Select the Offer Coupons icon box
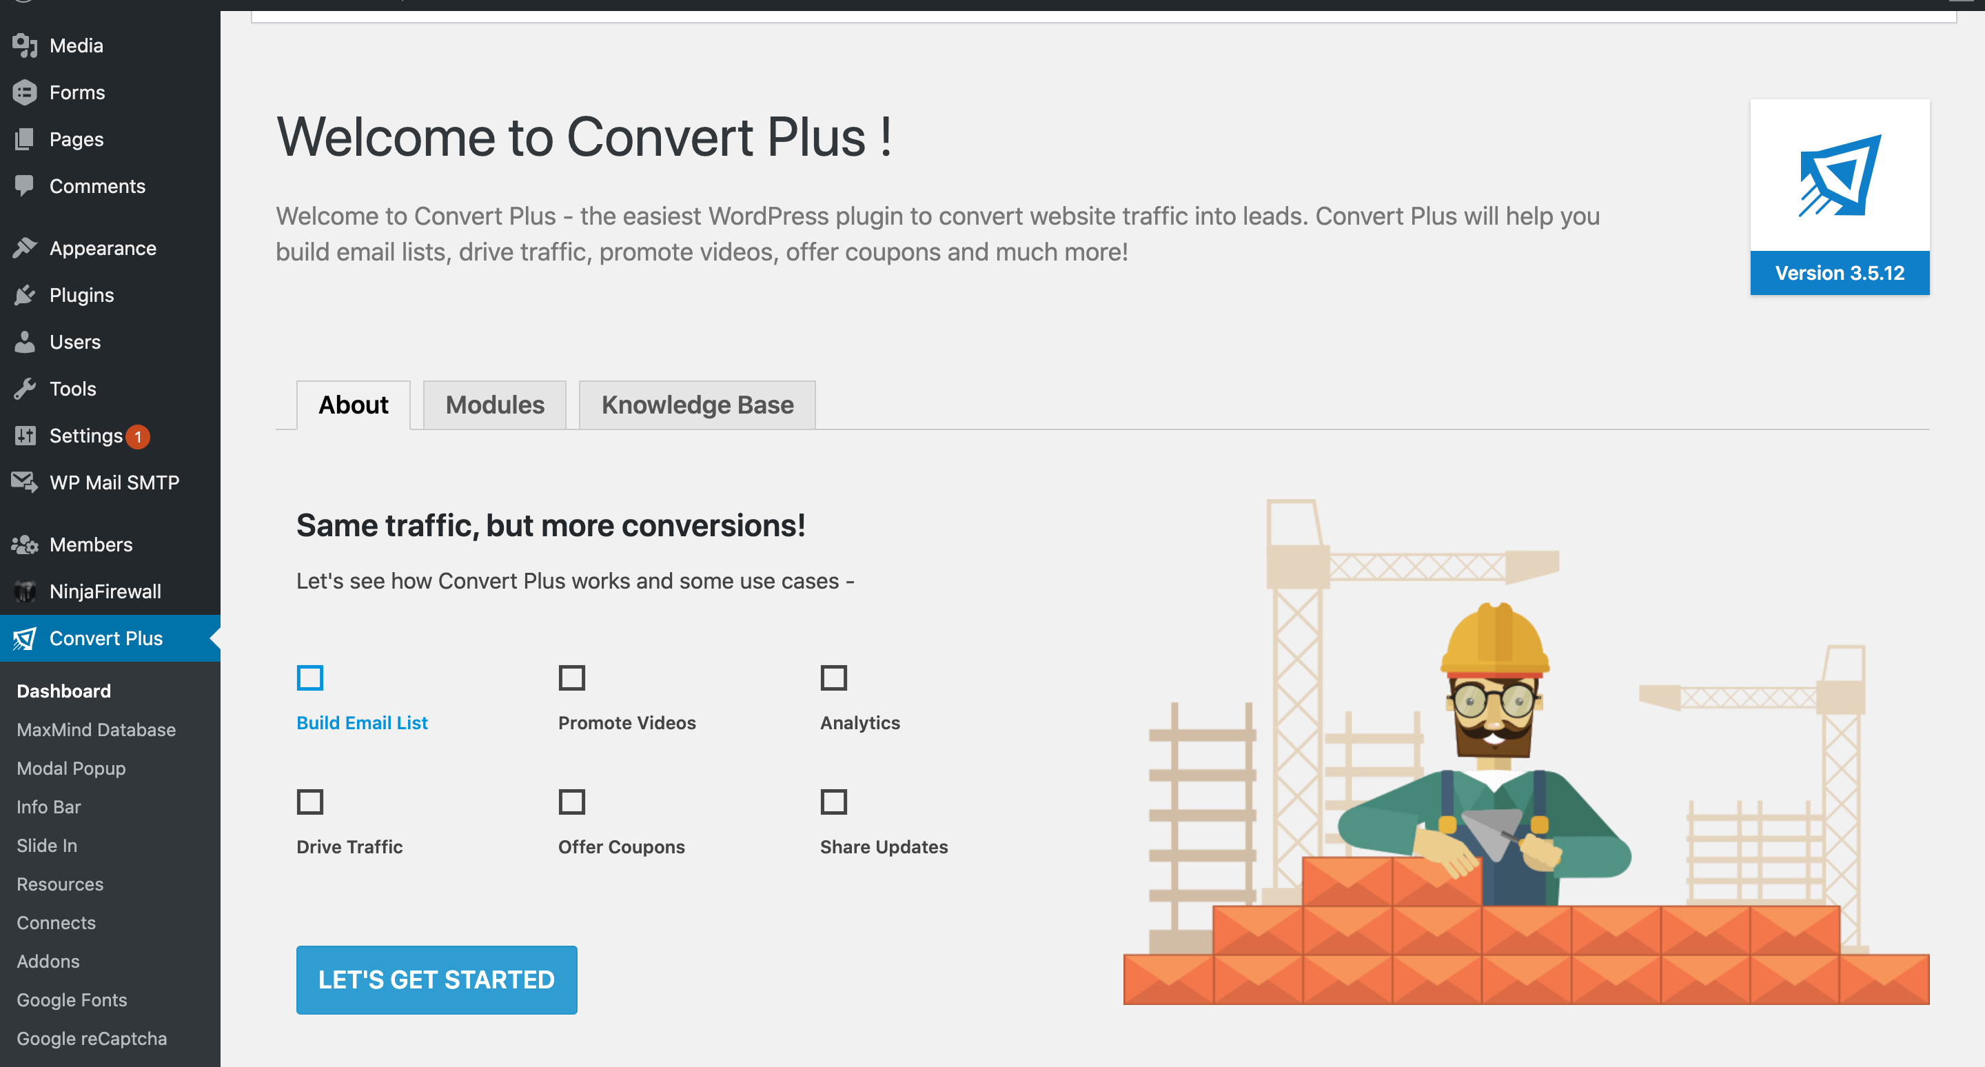The height and width of the screenshot is (1067, 1985). (572, 802)
